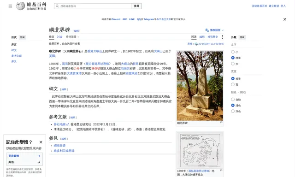The height and width of the screenshot is (177, 295).
Task: Open the more options vertical dots menu
Action: click(222, 37)
